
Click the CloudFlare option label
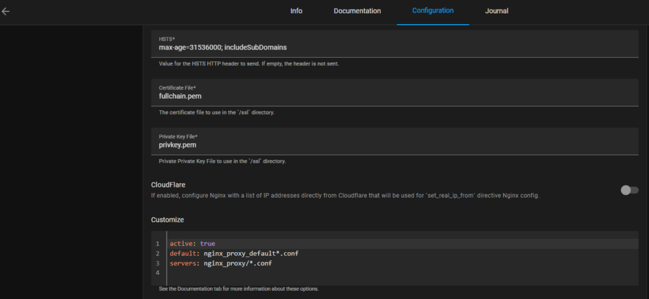(168, 185)
